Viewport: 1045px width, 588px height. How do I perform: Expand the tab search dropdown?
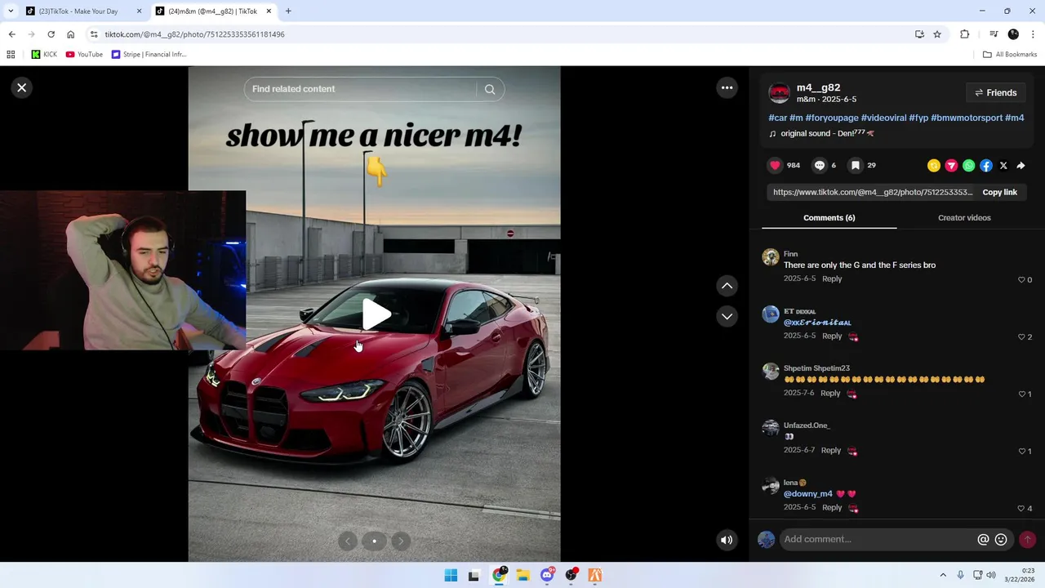click(x=11, y=11)
